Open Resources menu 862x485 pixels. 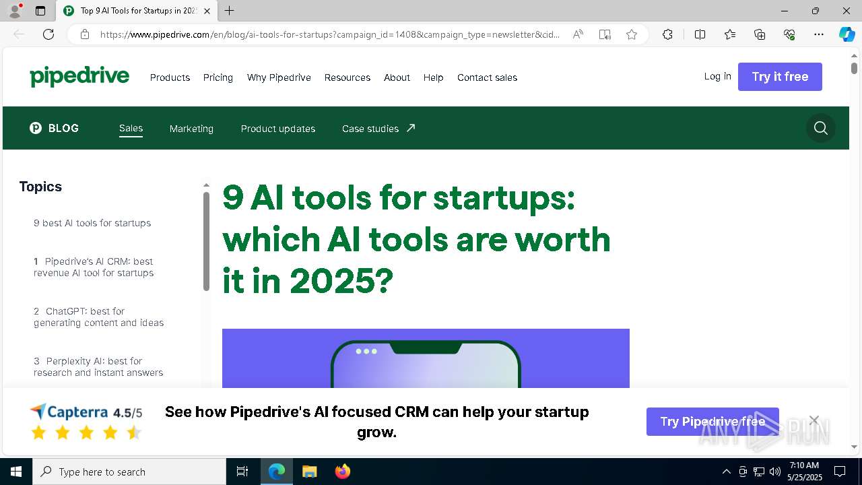pyautogui.click(x=347, y=77)
